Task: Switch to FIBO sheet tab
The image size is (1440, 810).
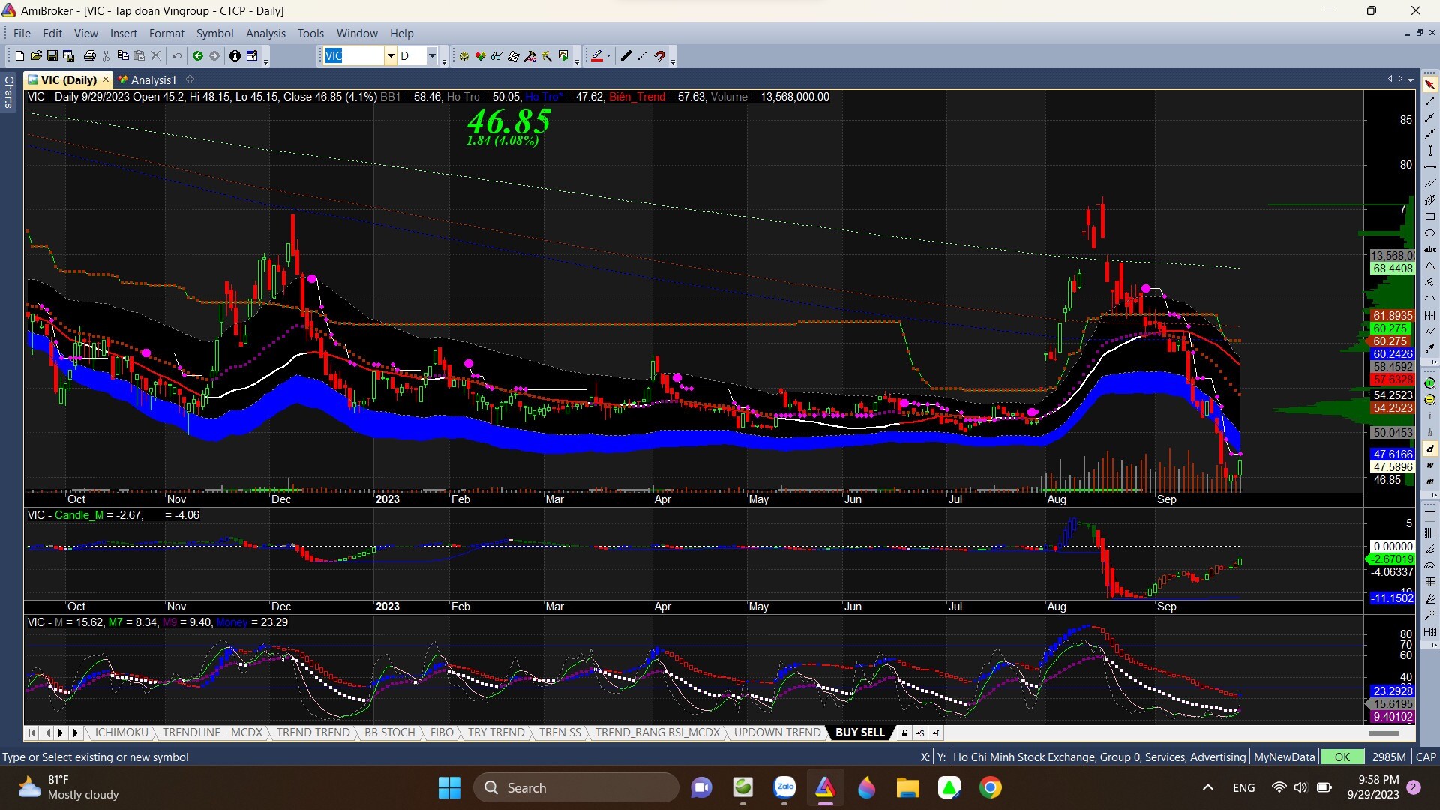Action: (442, 733)
